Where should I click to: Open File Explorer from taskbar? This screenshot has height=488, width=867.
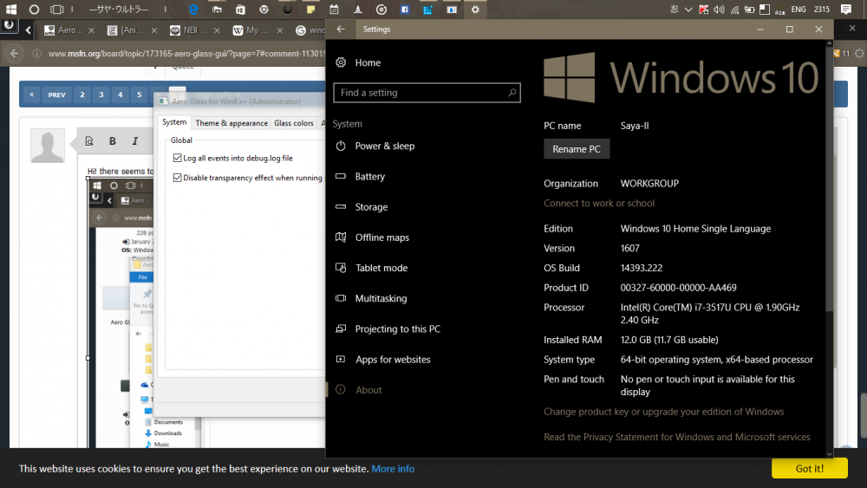tap(217, 10)
